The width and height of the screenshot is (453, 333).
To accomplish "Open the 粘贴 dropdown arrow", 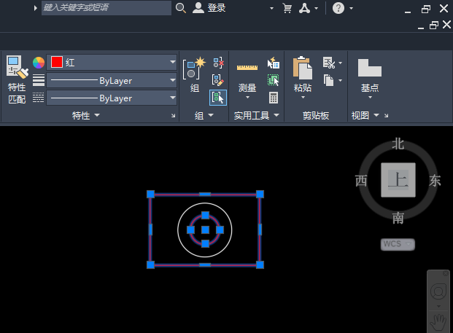I will [x=303, y=98].
